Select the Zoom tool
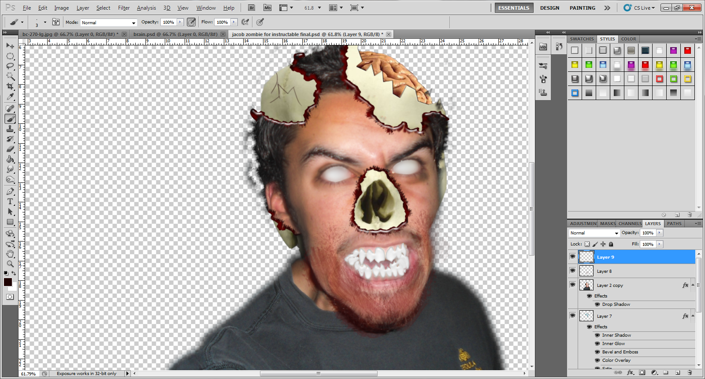Image resolution: width=705 pixels, height=379 pixels. coord(10,264)
